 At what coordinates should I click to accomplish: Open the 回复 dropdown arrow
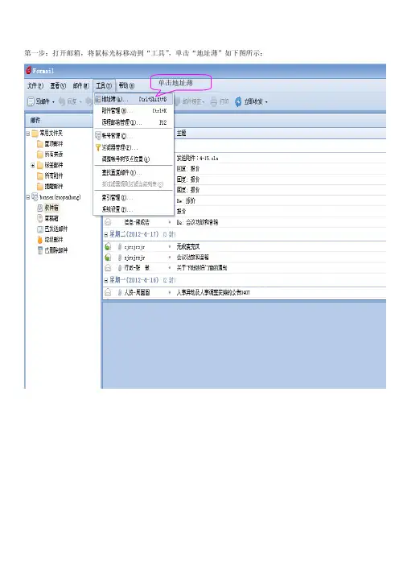pyautogui.click(x=80, y=102)
